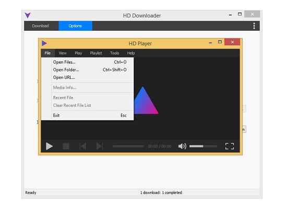Maximize the HD Downloader window

pos(240,14)
